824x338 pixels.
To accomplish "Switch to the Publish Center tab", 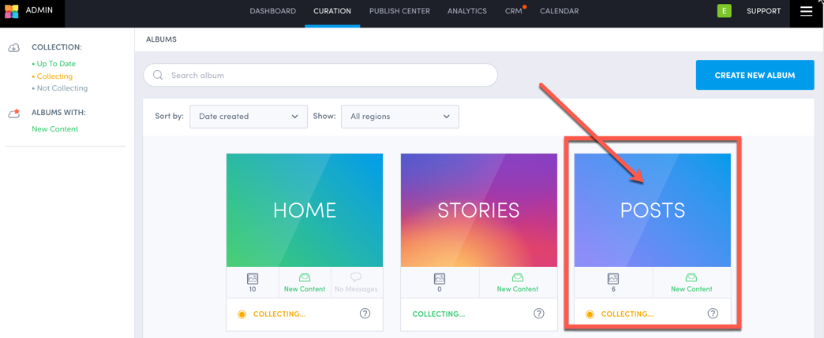I will point(399,11).
